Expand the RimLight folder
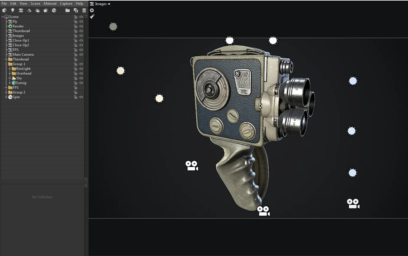408x256 pixels. [10, 69]
